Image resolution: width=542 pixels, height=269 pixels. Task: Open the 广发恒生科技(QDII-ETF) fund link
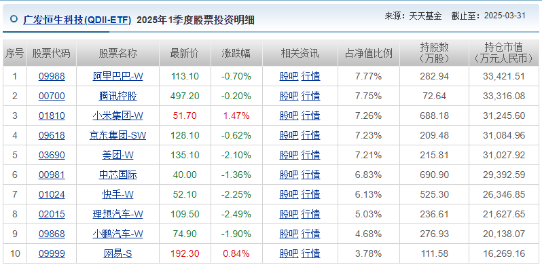click(x=77, y=20)
